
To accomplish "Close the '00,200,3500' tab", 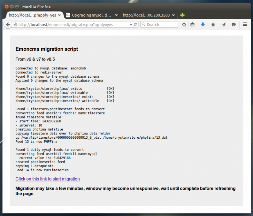I will (x=173, y=15).
